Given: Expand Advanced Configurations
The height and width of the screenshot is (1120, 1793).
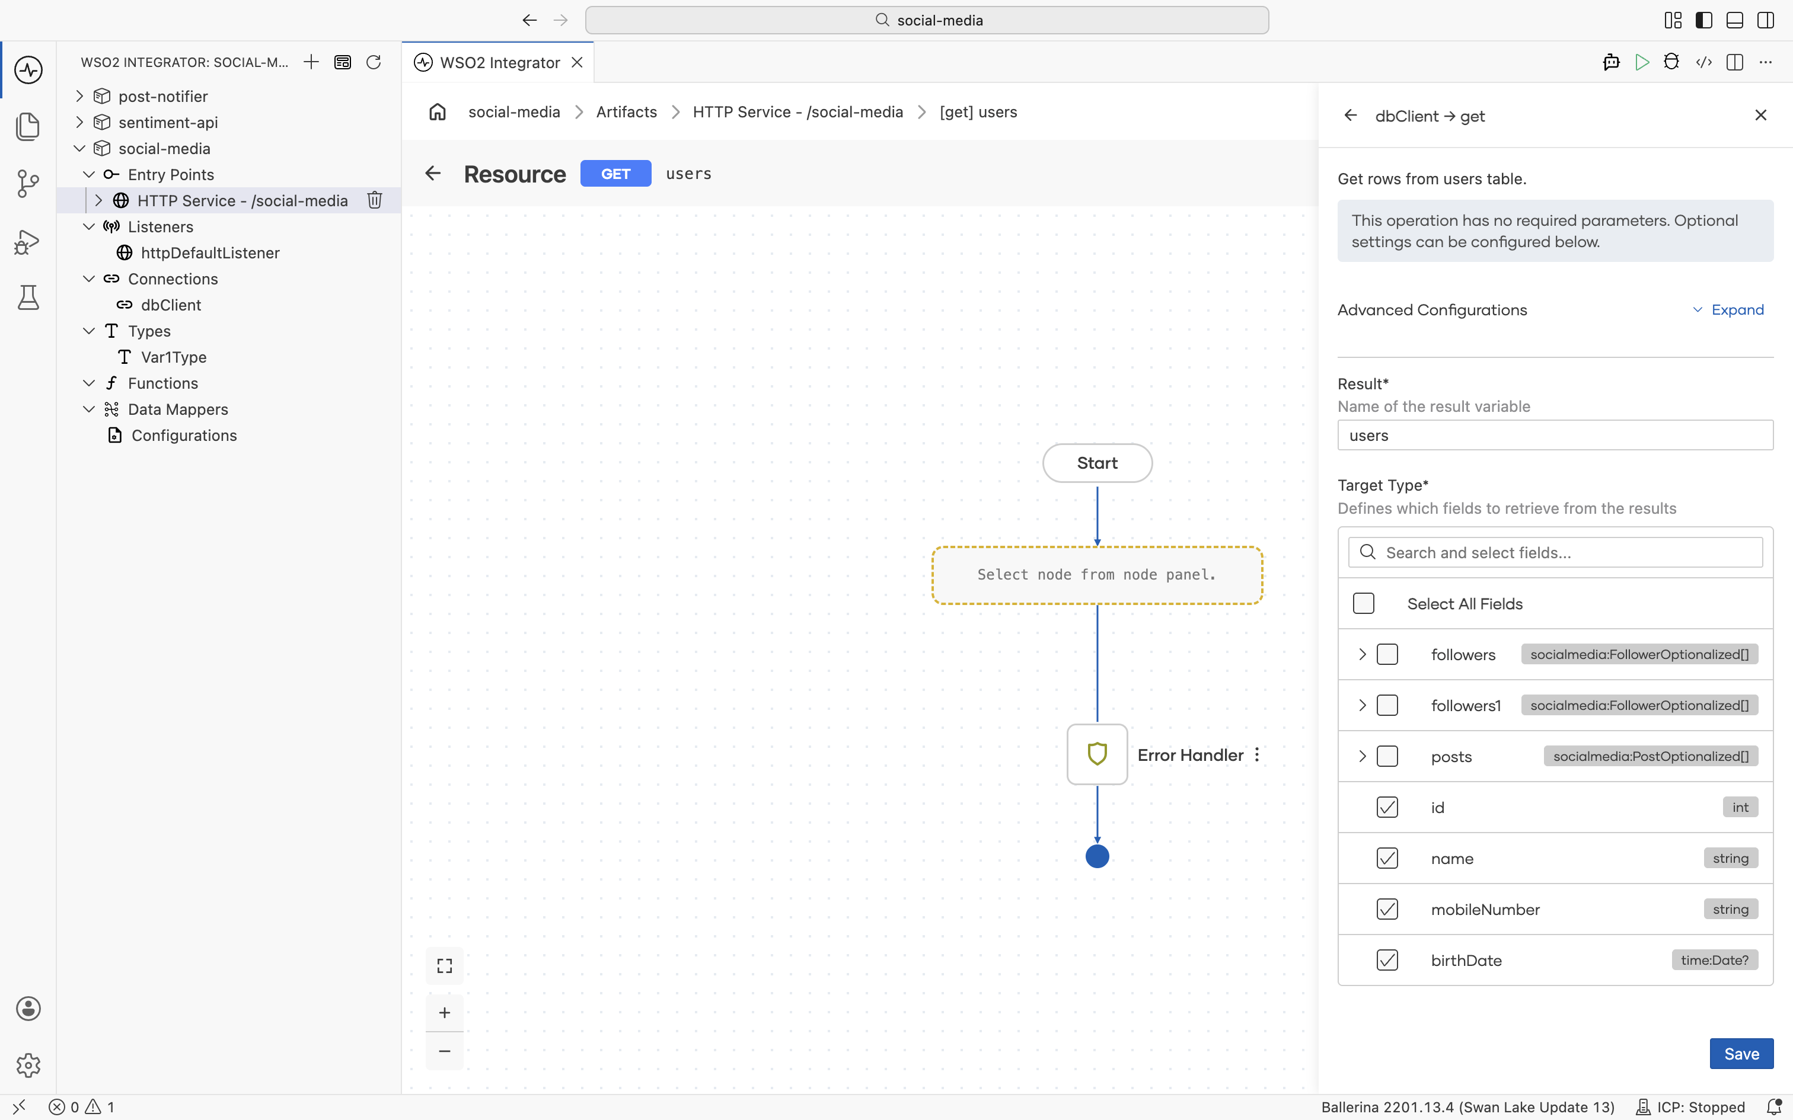Looking at the screenshot, I should pyautogui.click(x=1728, y=309).
